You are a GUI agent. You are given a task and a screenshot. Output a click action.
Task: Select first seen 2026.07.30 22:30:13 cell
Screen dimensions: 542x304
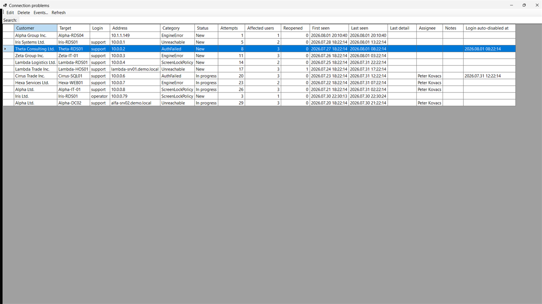tap(329, 96)
